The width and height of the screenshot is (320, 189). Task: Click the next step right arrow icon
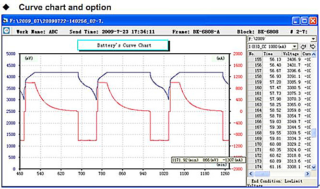(x=312, y=47)
